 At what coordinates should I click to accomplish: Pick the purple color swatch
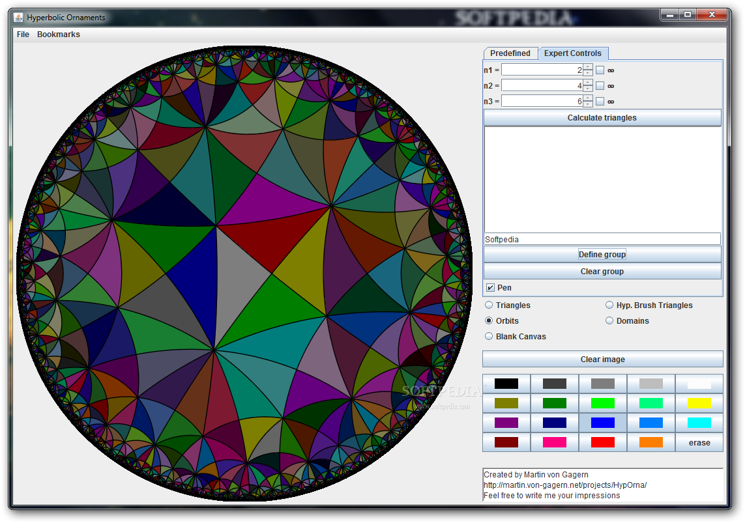[506, 423]
